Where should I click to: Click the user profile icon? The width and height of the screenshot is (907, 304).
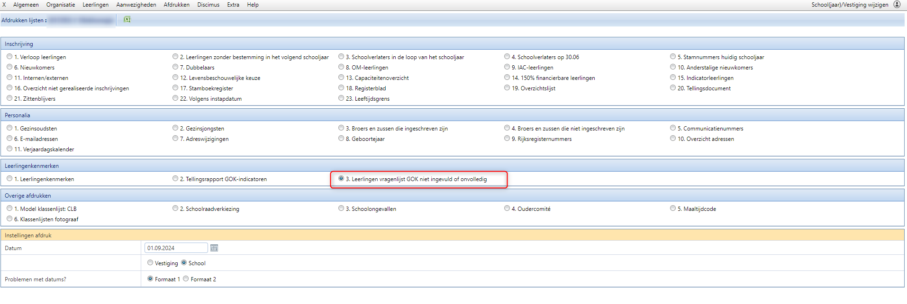tap(897, 4)
